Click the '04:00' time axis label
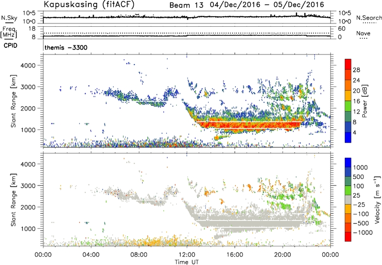This screenshot has width=382, height=265. [x=91, y=255]
